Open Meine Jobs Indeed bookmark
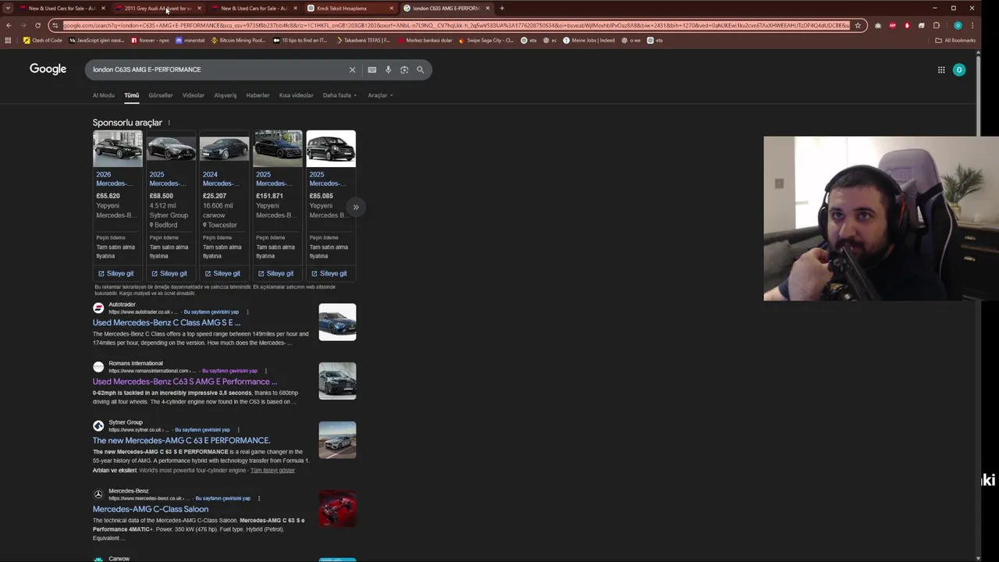 (589, 40)
